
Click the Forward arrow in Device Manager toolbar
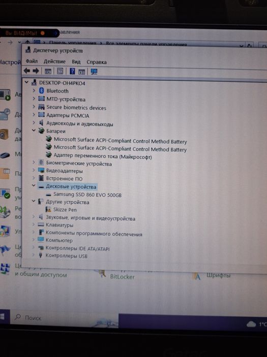click(36, 71)
